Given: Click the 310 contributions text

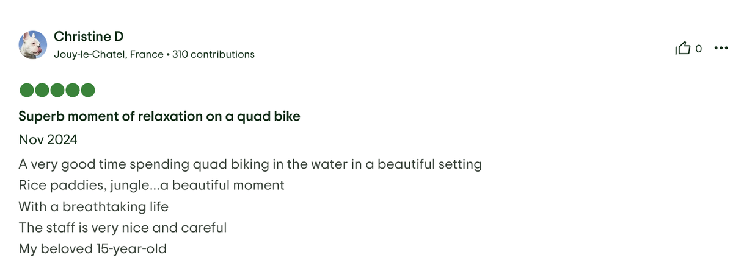Looking at the screenshot, I should click(x=213, y=54).
